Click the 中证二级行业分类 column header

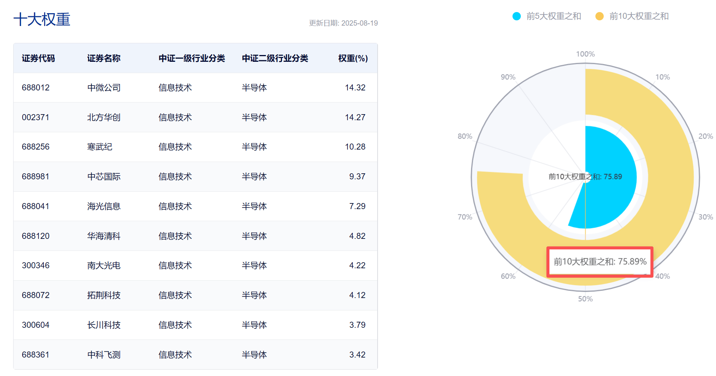(x=275, y=58)
